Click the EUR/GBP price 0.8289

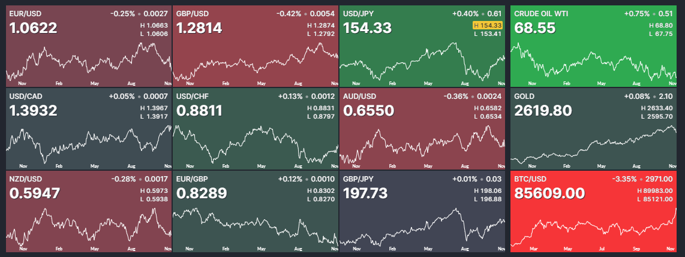coord(202,193)
